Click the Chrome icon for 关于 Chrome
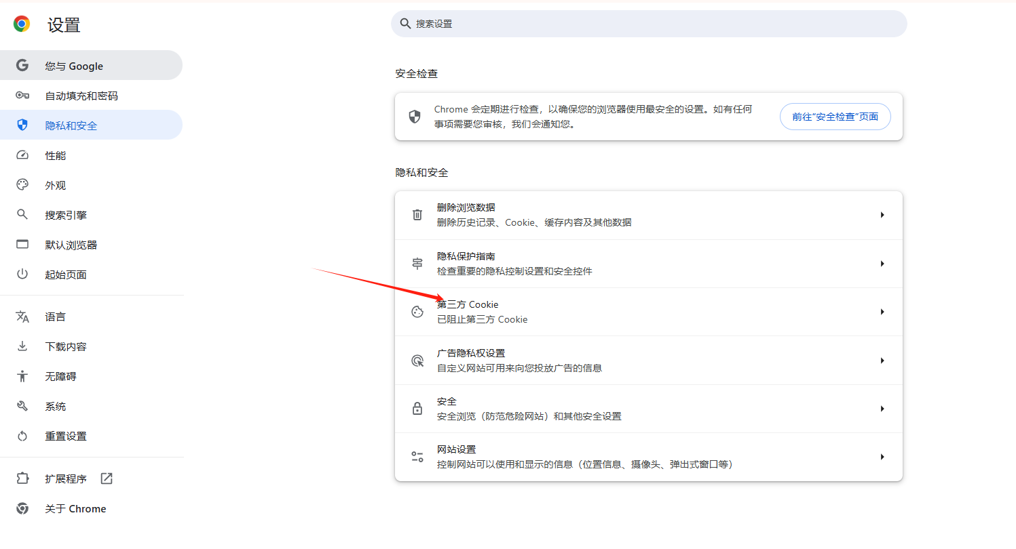 (22, 508)
